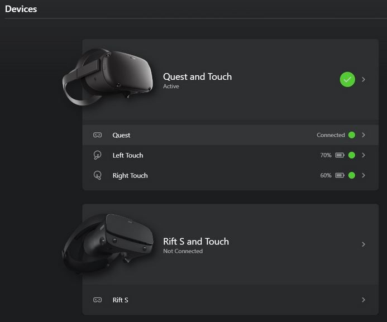Expand the Right Touch row chevron
This screenshot has height=322, width=387.
(364, 175)
